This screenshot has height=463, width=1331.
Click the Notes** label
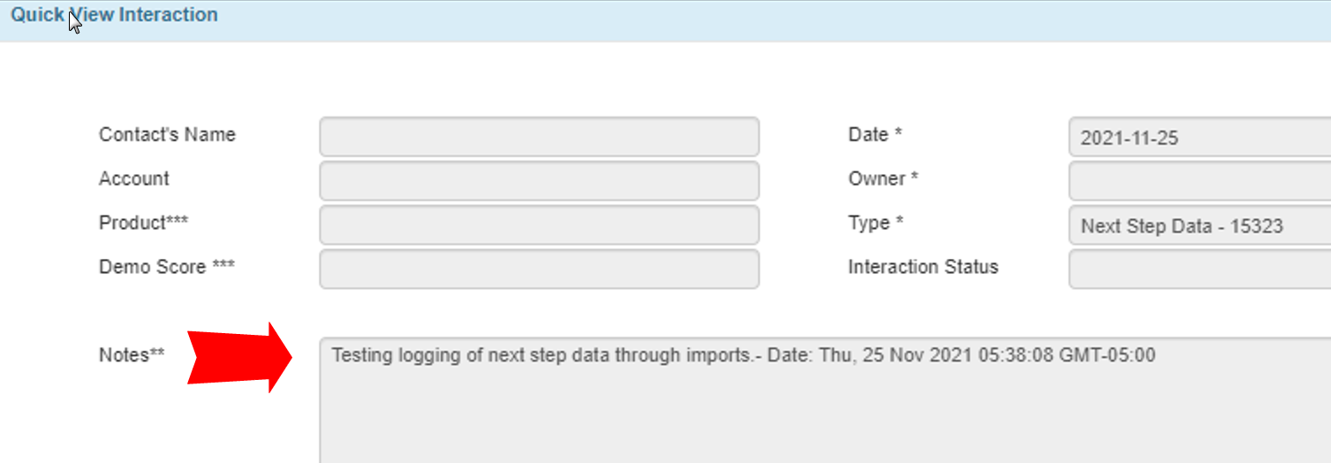[x=132, y=355]
